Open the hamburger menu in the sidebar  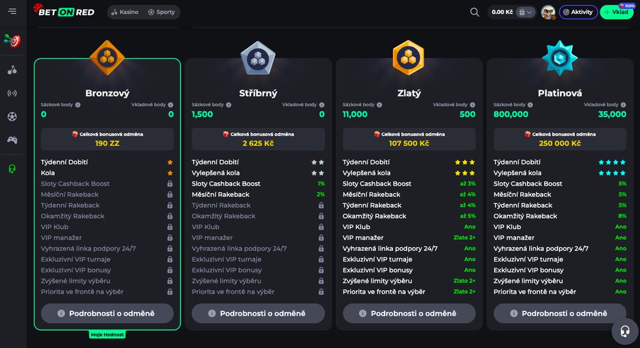pyautogui.click(x=12, y=12)
